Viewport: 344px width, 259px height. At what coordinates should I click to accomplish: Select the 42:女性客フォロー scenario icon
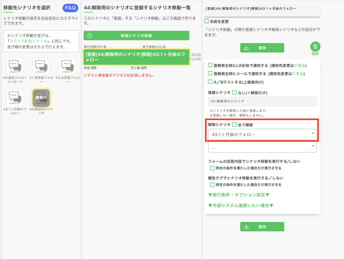point(68,66)
